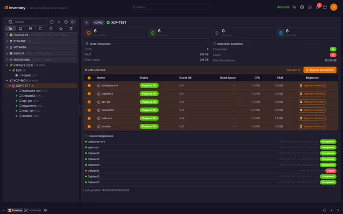
Task: Uncheck the api-gw row checkbox
Action: 89,102
